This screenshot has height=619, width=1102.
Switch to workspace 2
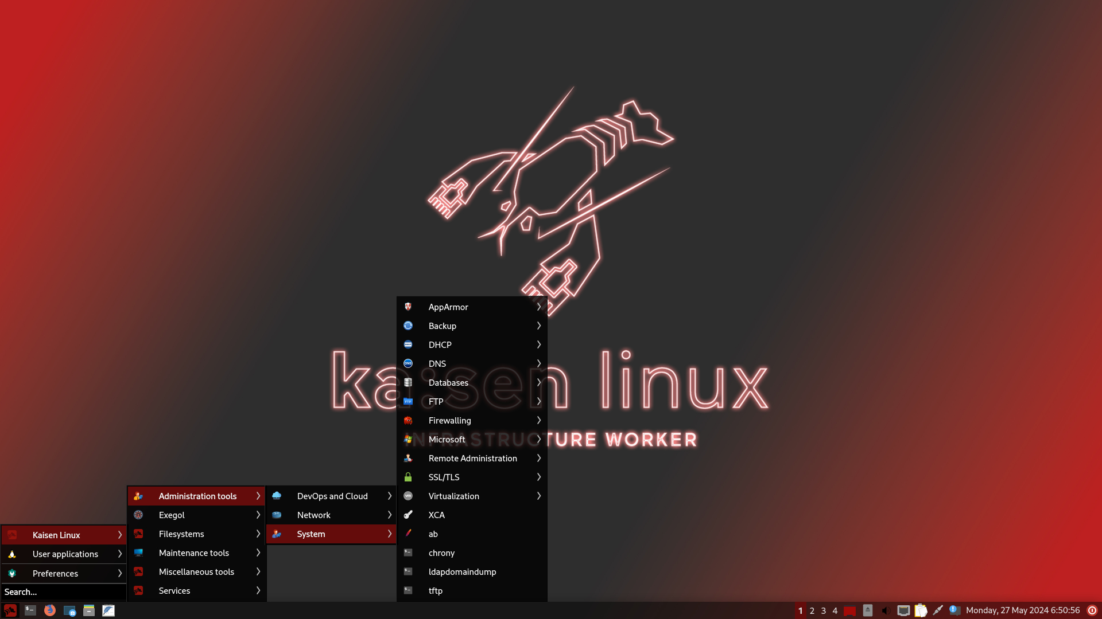(812, 610)
